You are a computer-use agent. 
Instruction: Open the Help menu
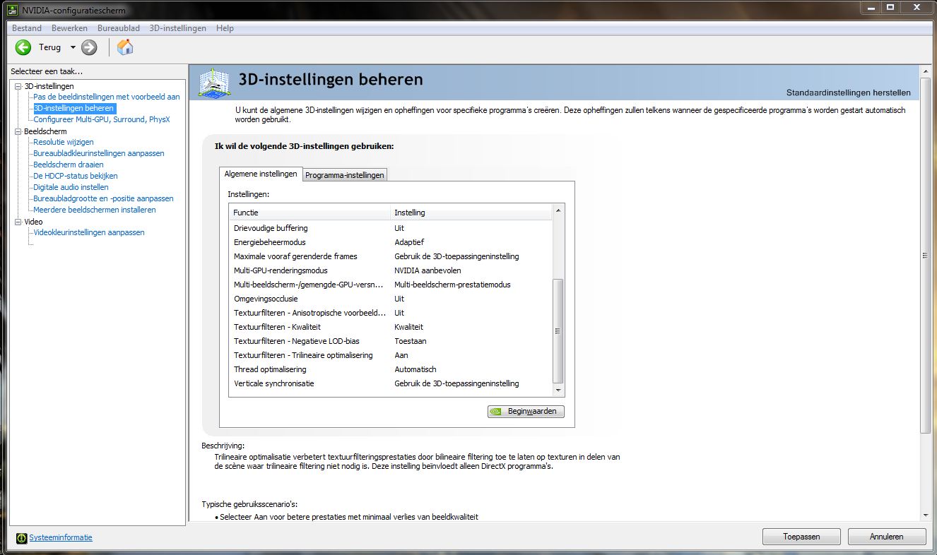225,28
